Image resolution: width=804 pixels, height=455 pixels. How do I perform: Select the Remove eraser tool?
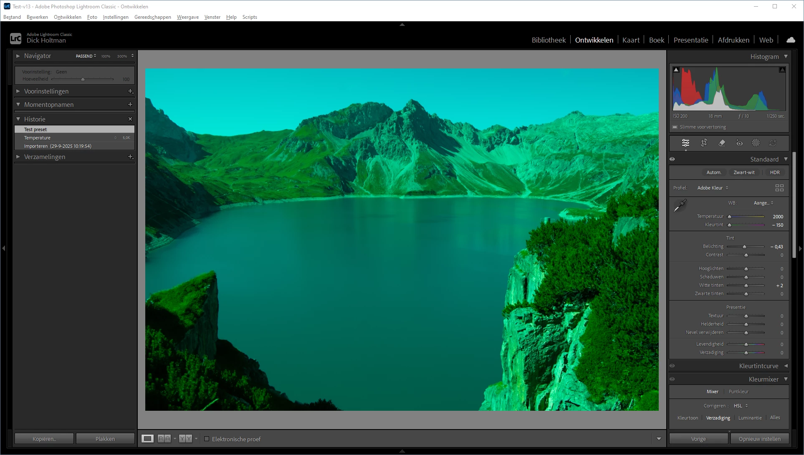[722, 143]
